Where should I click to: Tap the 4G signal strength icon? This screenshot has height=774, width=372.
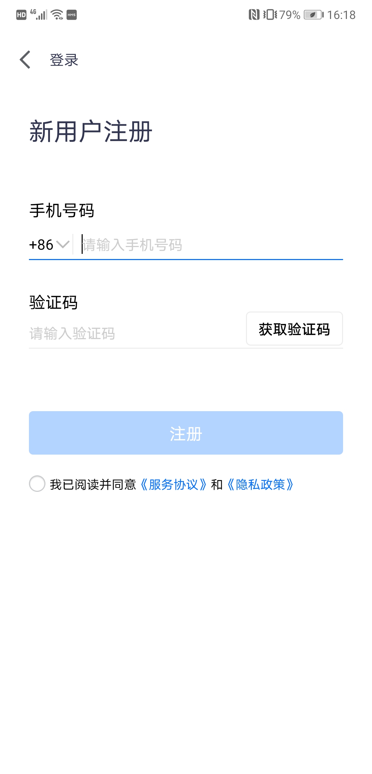(x=39, y=14)
